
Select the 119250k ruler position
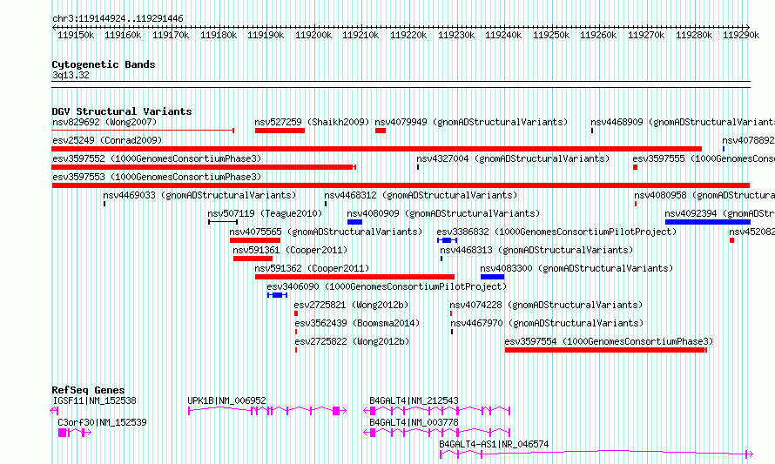point(551,35)
